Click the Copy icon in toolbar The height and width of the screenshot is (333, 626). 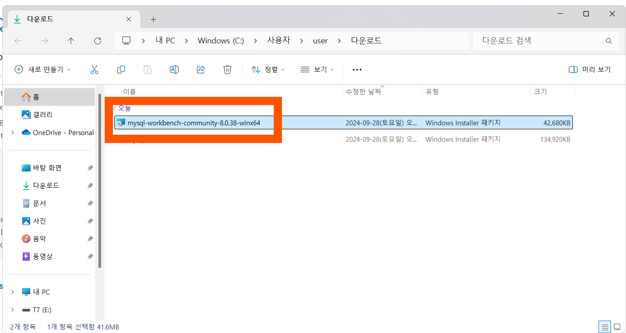pos(121,70)
